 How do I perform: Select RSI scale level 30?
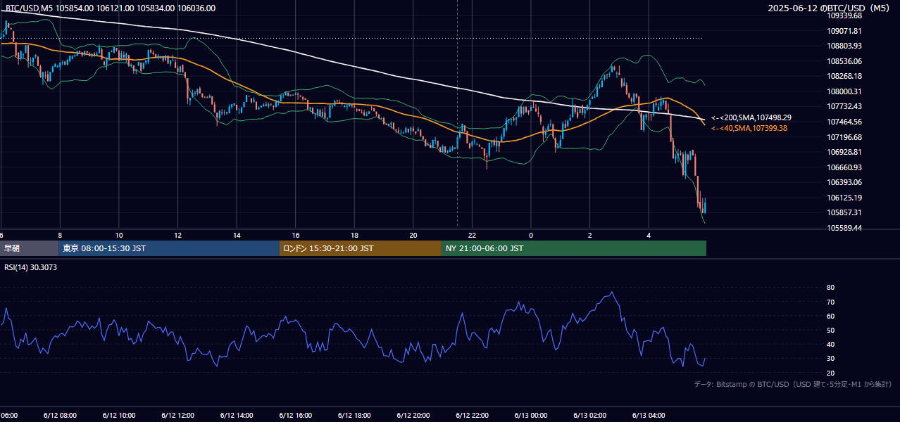tap(830, 359)
